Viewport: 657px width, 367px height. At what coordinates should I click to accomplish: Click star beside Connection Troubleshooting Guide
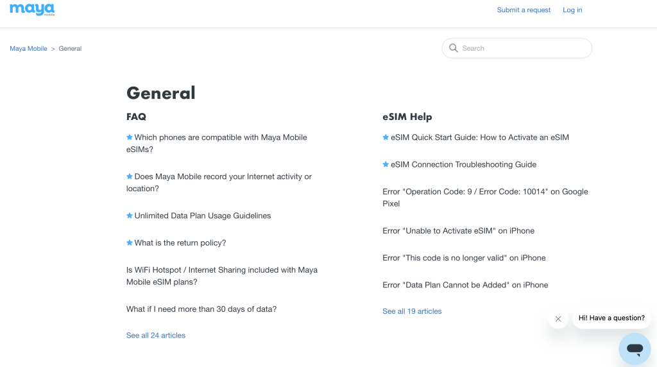coord(386,164)
